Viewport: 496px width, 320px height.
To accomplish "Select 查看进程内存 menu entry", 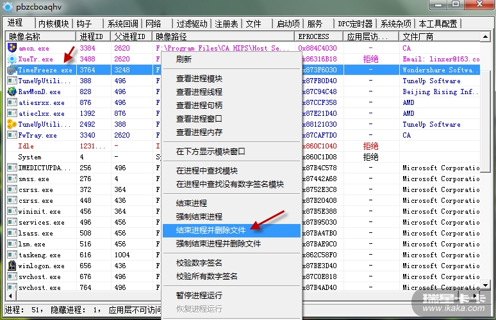I will 231,132.
